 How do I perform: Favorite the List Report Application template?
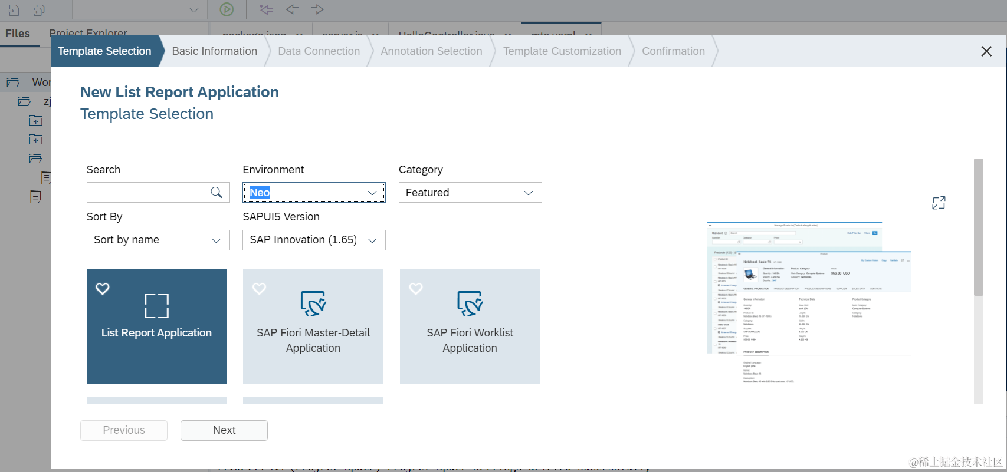click(x=103, y=289)
